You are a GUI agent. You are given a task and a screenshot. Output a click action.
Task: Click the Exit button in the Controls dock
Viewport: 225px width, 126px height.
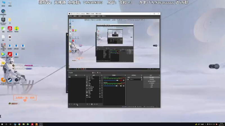[152, 87]
